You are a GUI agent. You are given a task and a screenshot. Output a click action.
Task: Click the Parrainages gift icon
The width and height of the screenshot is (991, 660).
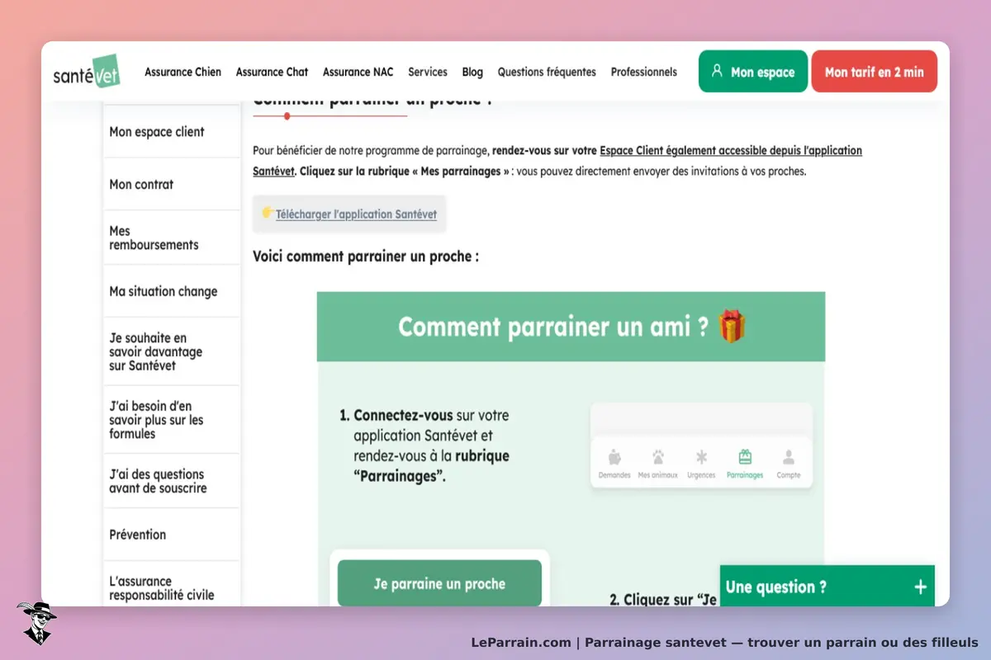[745, 457]
